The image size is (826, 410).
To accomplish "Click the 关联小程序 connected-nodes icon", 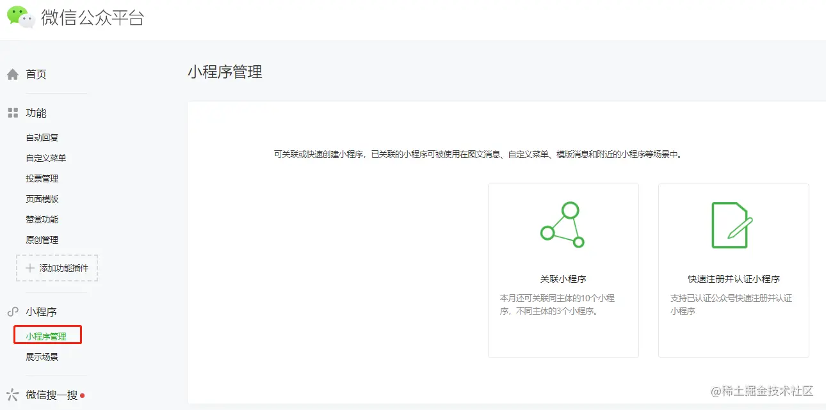I will pos(563,225).
